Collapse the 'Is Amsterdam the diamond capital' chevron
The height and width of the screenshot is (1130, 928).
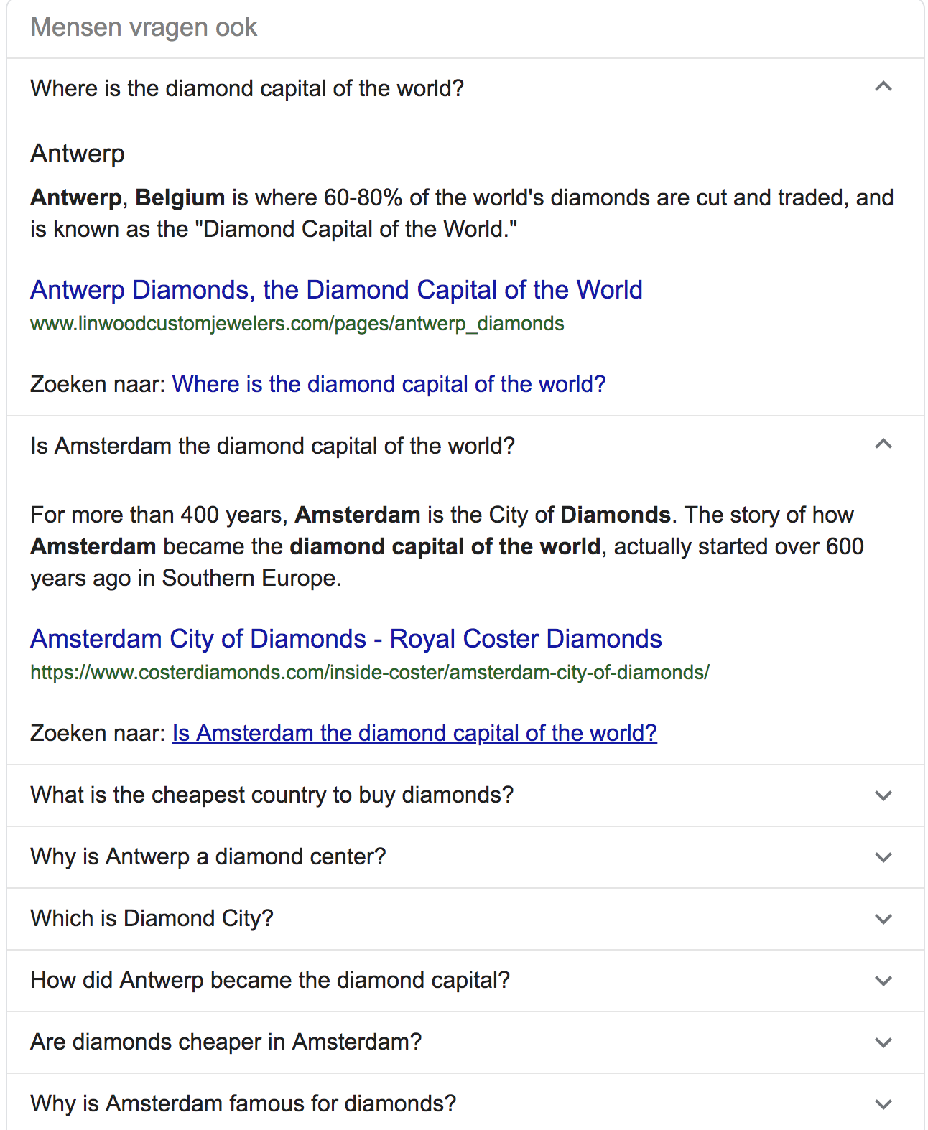click(x=883, y=444)
